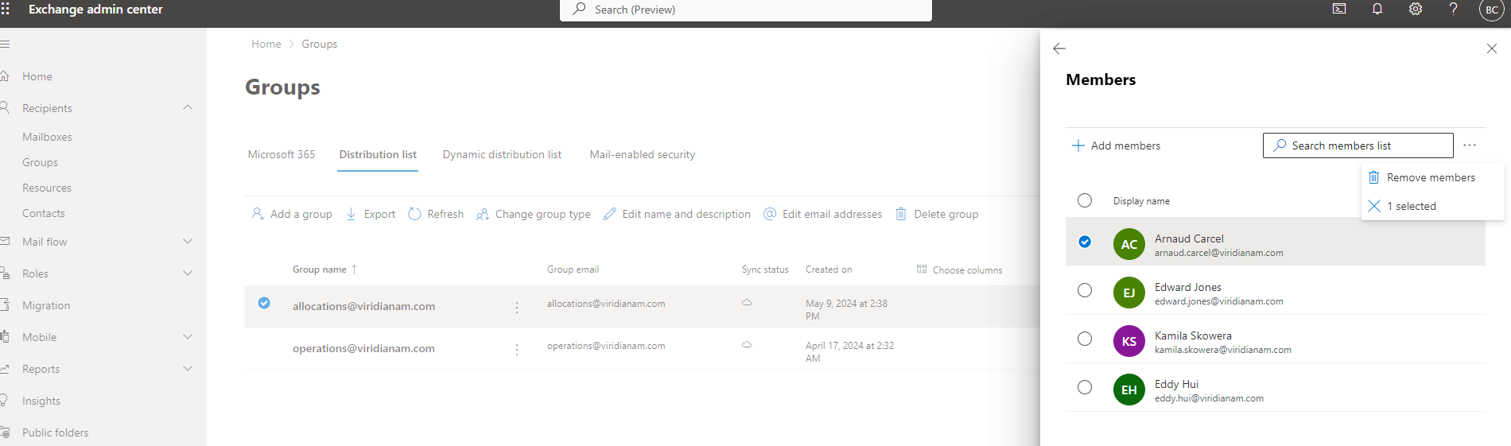Toggle the hamburger navigation menu

pyautogui.click(x=5, y=44)
